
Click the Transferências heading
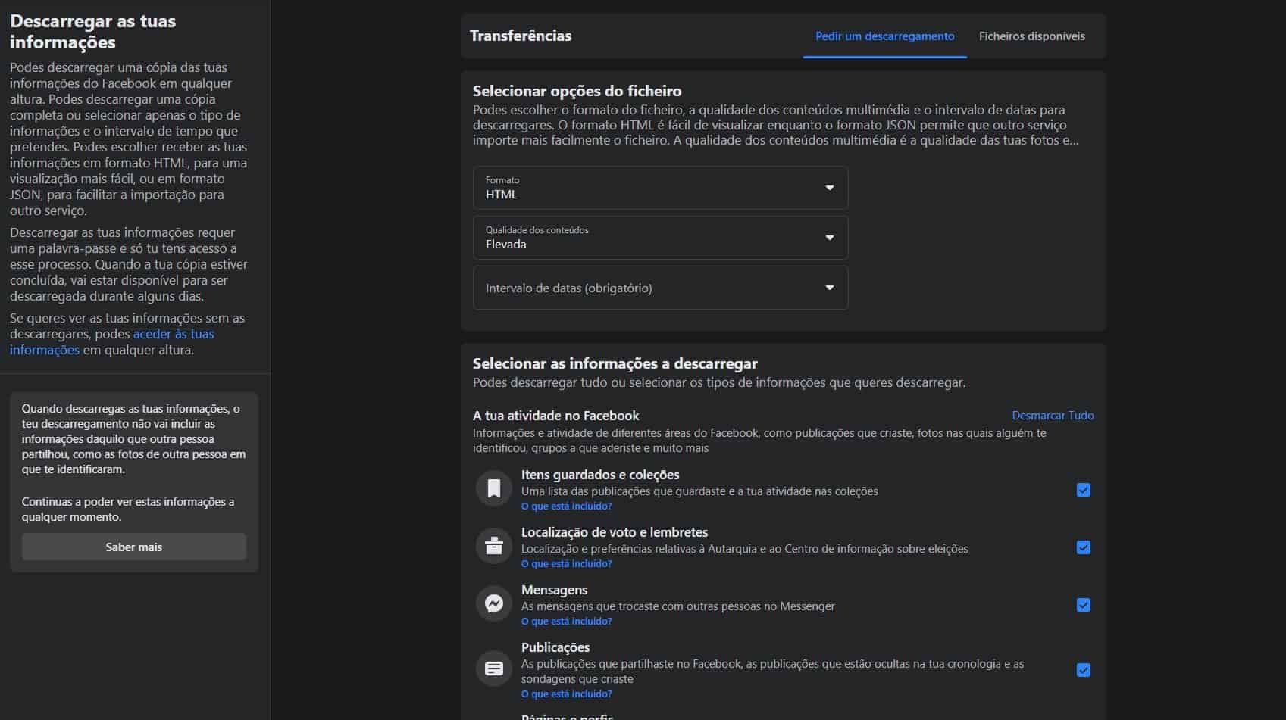[521, 36]
